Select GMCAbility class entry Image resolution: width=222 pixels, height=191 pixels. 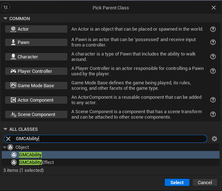pos(30,155)
